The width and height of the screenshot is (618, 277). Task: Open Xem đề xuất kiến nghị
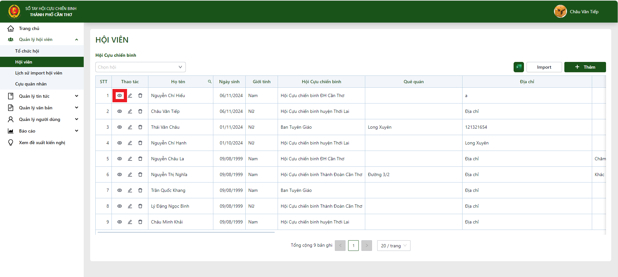pos(42,143)
